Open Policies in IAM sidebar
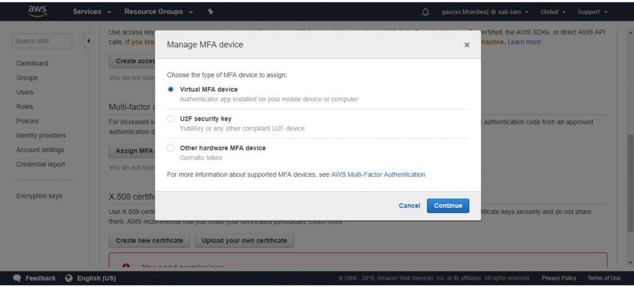 click(x=27, y=121)
